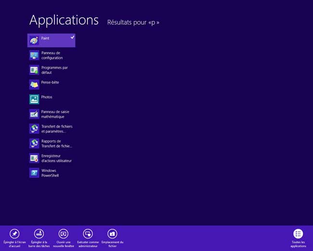The width and height of the screenshot is (313, 251).
Task: Click 'Épingler à la barre des tâches' caption
Action: tap(39, 244)
